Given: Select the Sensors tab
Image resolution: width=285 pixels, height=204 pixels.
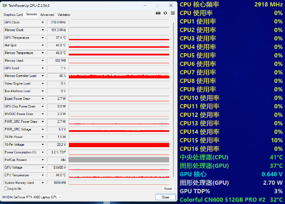Looking at the screenshot, I should point(31,14).
